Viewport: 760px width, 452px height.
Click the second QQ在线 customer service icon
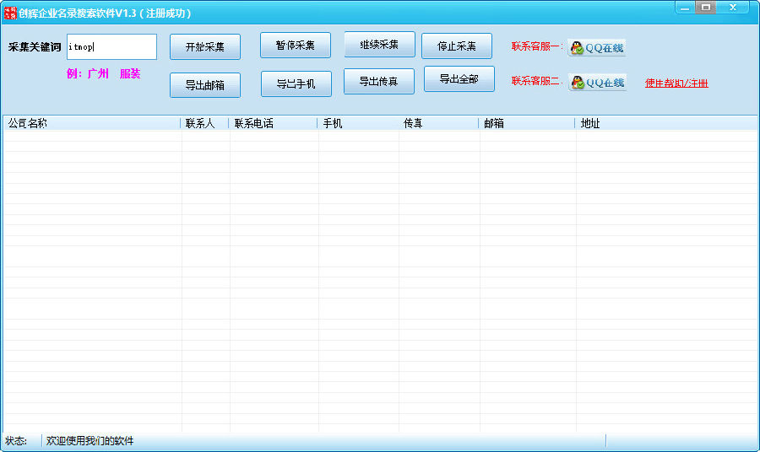598,83
